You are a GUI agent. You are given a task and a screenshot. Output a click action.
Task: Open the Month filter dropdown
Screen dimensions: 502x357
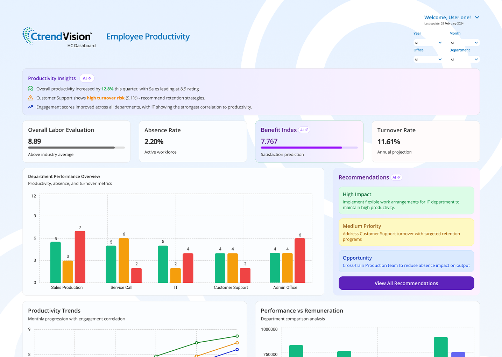(464, 43)
